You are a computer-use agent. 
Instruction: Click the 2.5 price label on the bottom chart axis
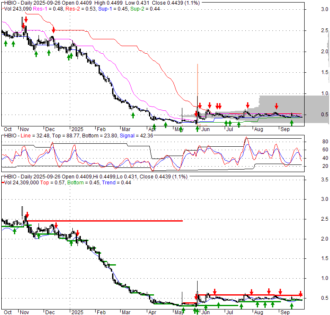tap(324, 219)
